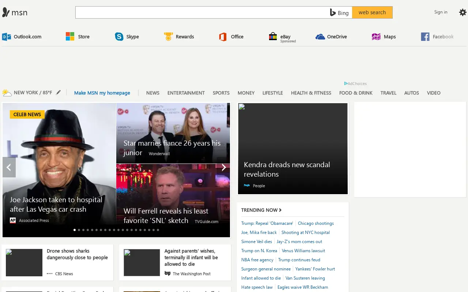Select the last carousel pagination dot
This screenshot has width=468, height=292.
coord(158,230)
